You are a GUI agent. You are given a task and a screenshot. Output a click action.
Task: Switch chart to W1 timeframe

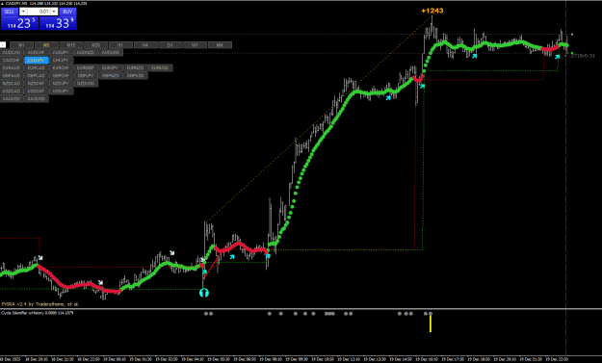pos(195,45)
